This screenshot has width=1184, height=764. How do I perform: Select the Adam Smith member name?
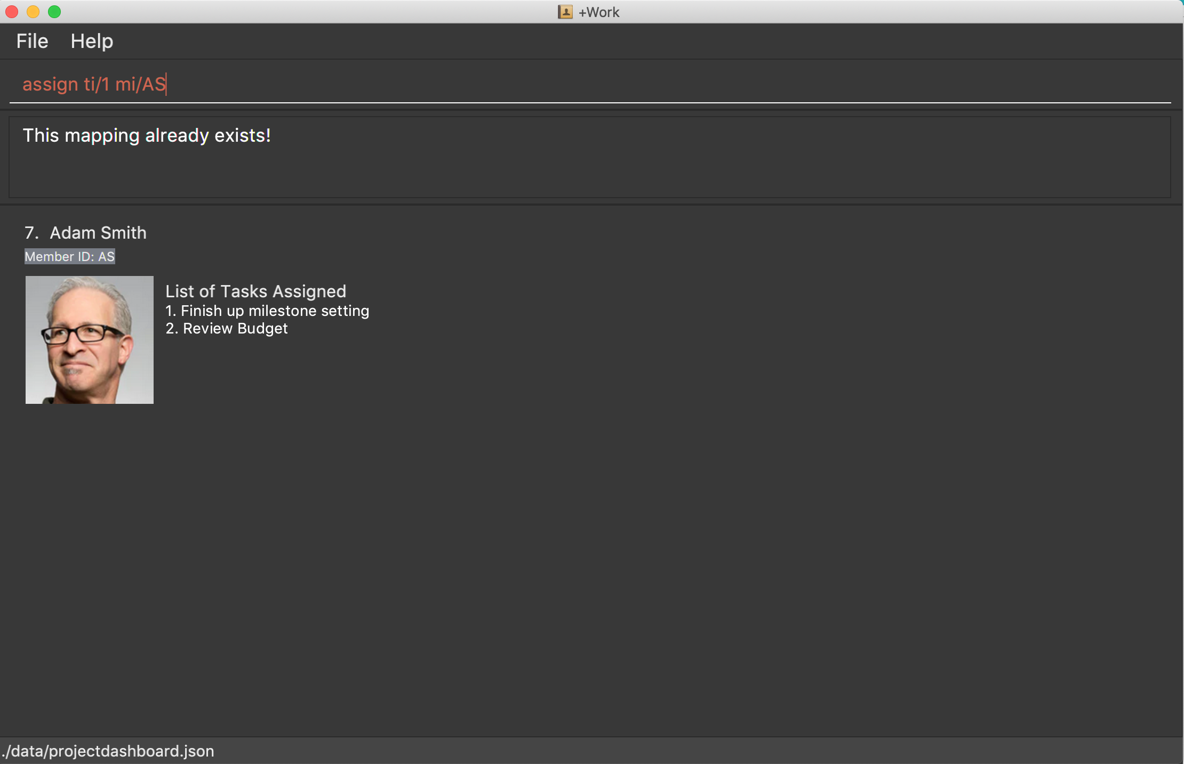click(98, 233)
